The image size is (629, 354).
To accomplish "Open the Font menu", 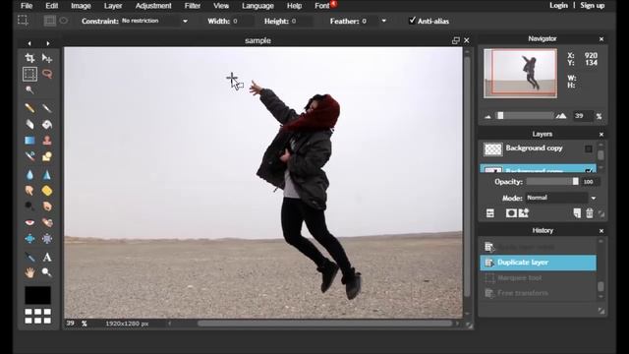I will click(x=322, y=6).
